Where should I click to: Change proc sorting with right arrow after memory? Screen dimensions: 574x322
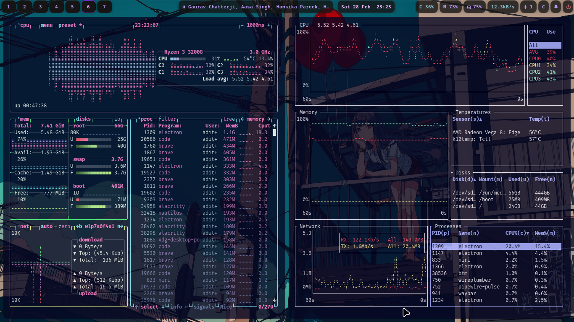(x=269, y=119)
